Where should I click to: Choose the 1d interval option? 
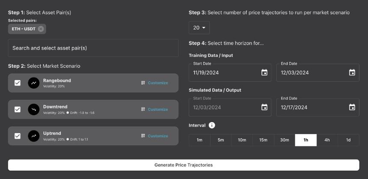pos(348,140)
